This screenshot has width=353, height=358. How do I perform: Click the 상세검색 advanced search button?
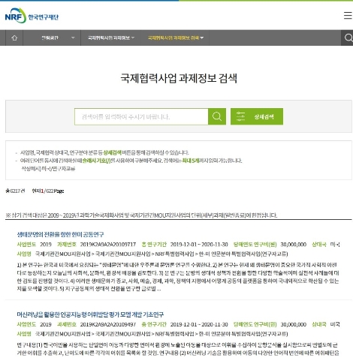[x=257, y=116]
